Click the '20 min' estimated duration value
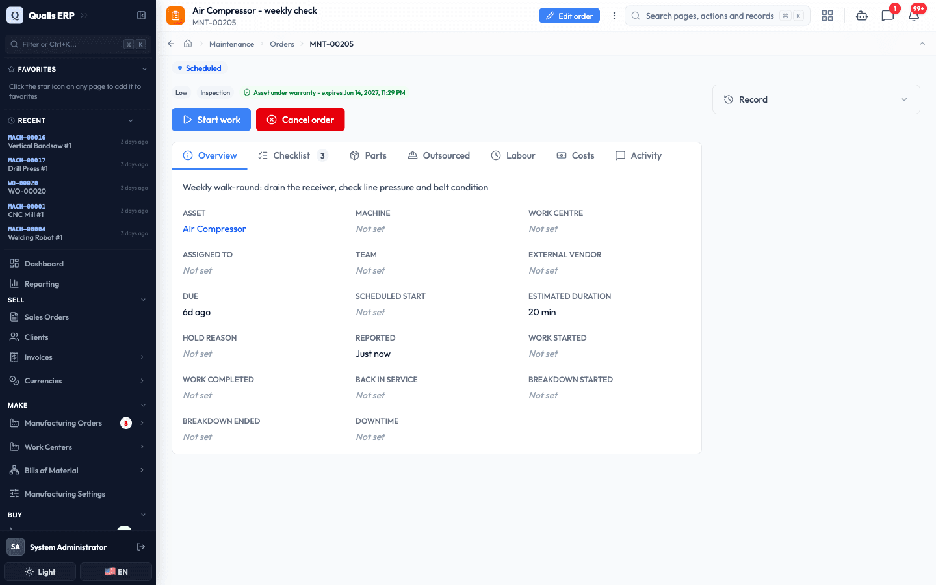Screen dimensions: 936x585 click(x=542, y=312)
